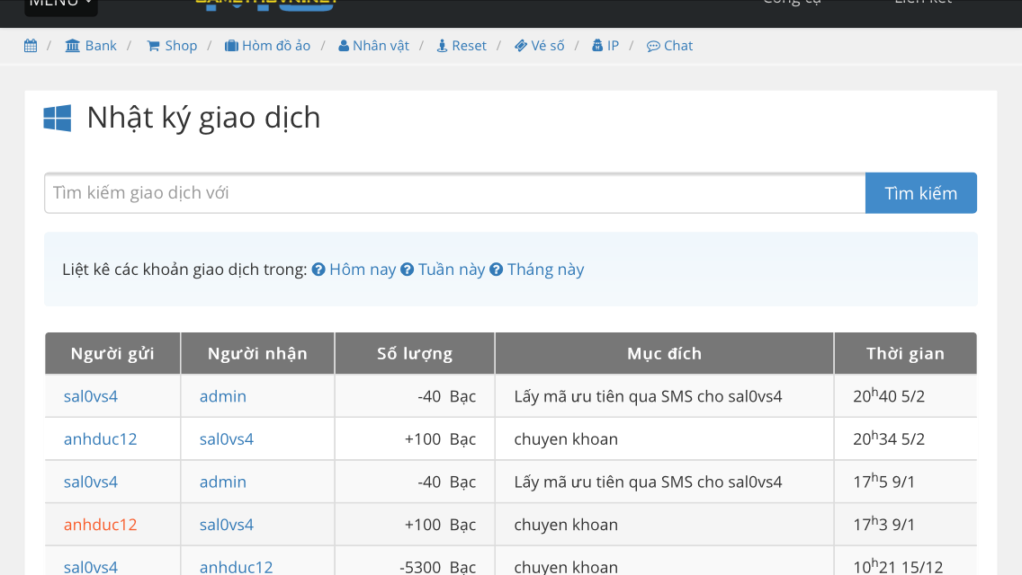Open Vé số lottery page
This screenshot has height=575, width=1022.
point(540,46)
